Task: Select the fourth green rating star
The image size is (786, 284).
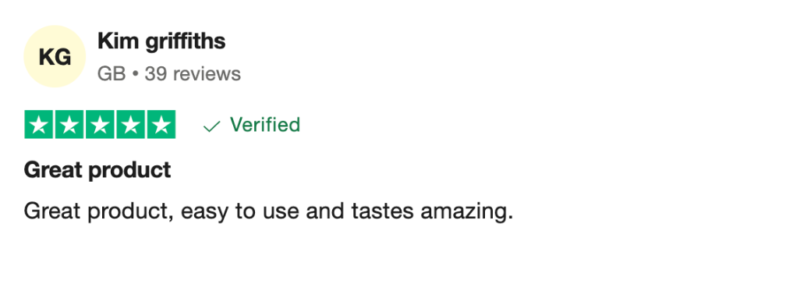Action: [x=130, y=124]
